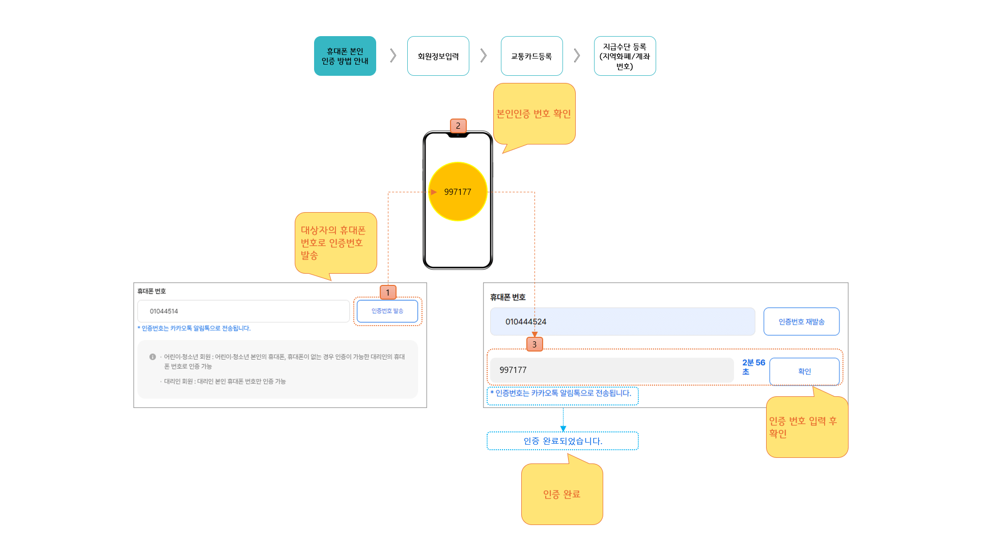
Task: Select the 회원정보입력 step box
Action: tap(438, 56)
